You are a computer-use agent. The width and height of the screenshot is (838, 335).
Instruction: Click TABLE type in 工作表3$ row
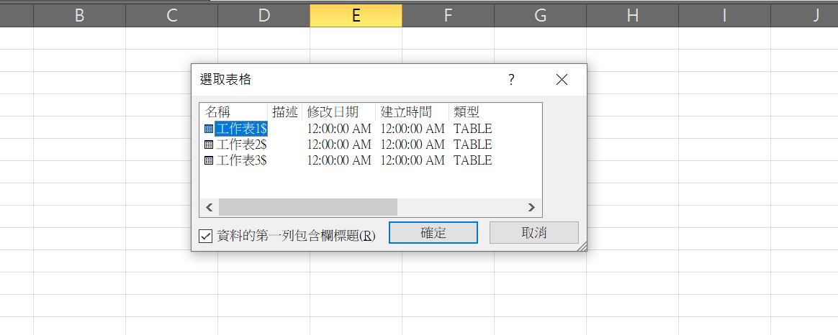(x=473, y=160)
